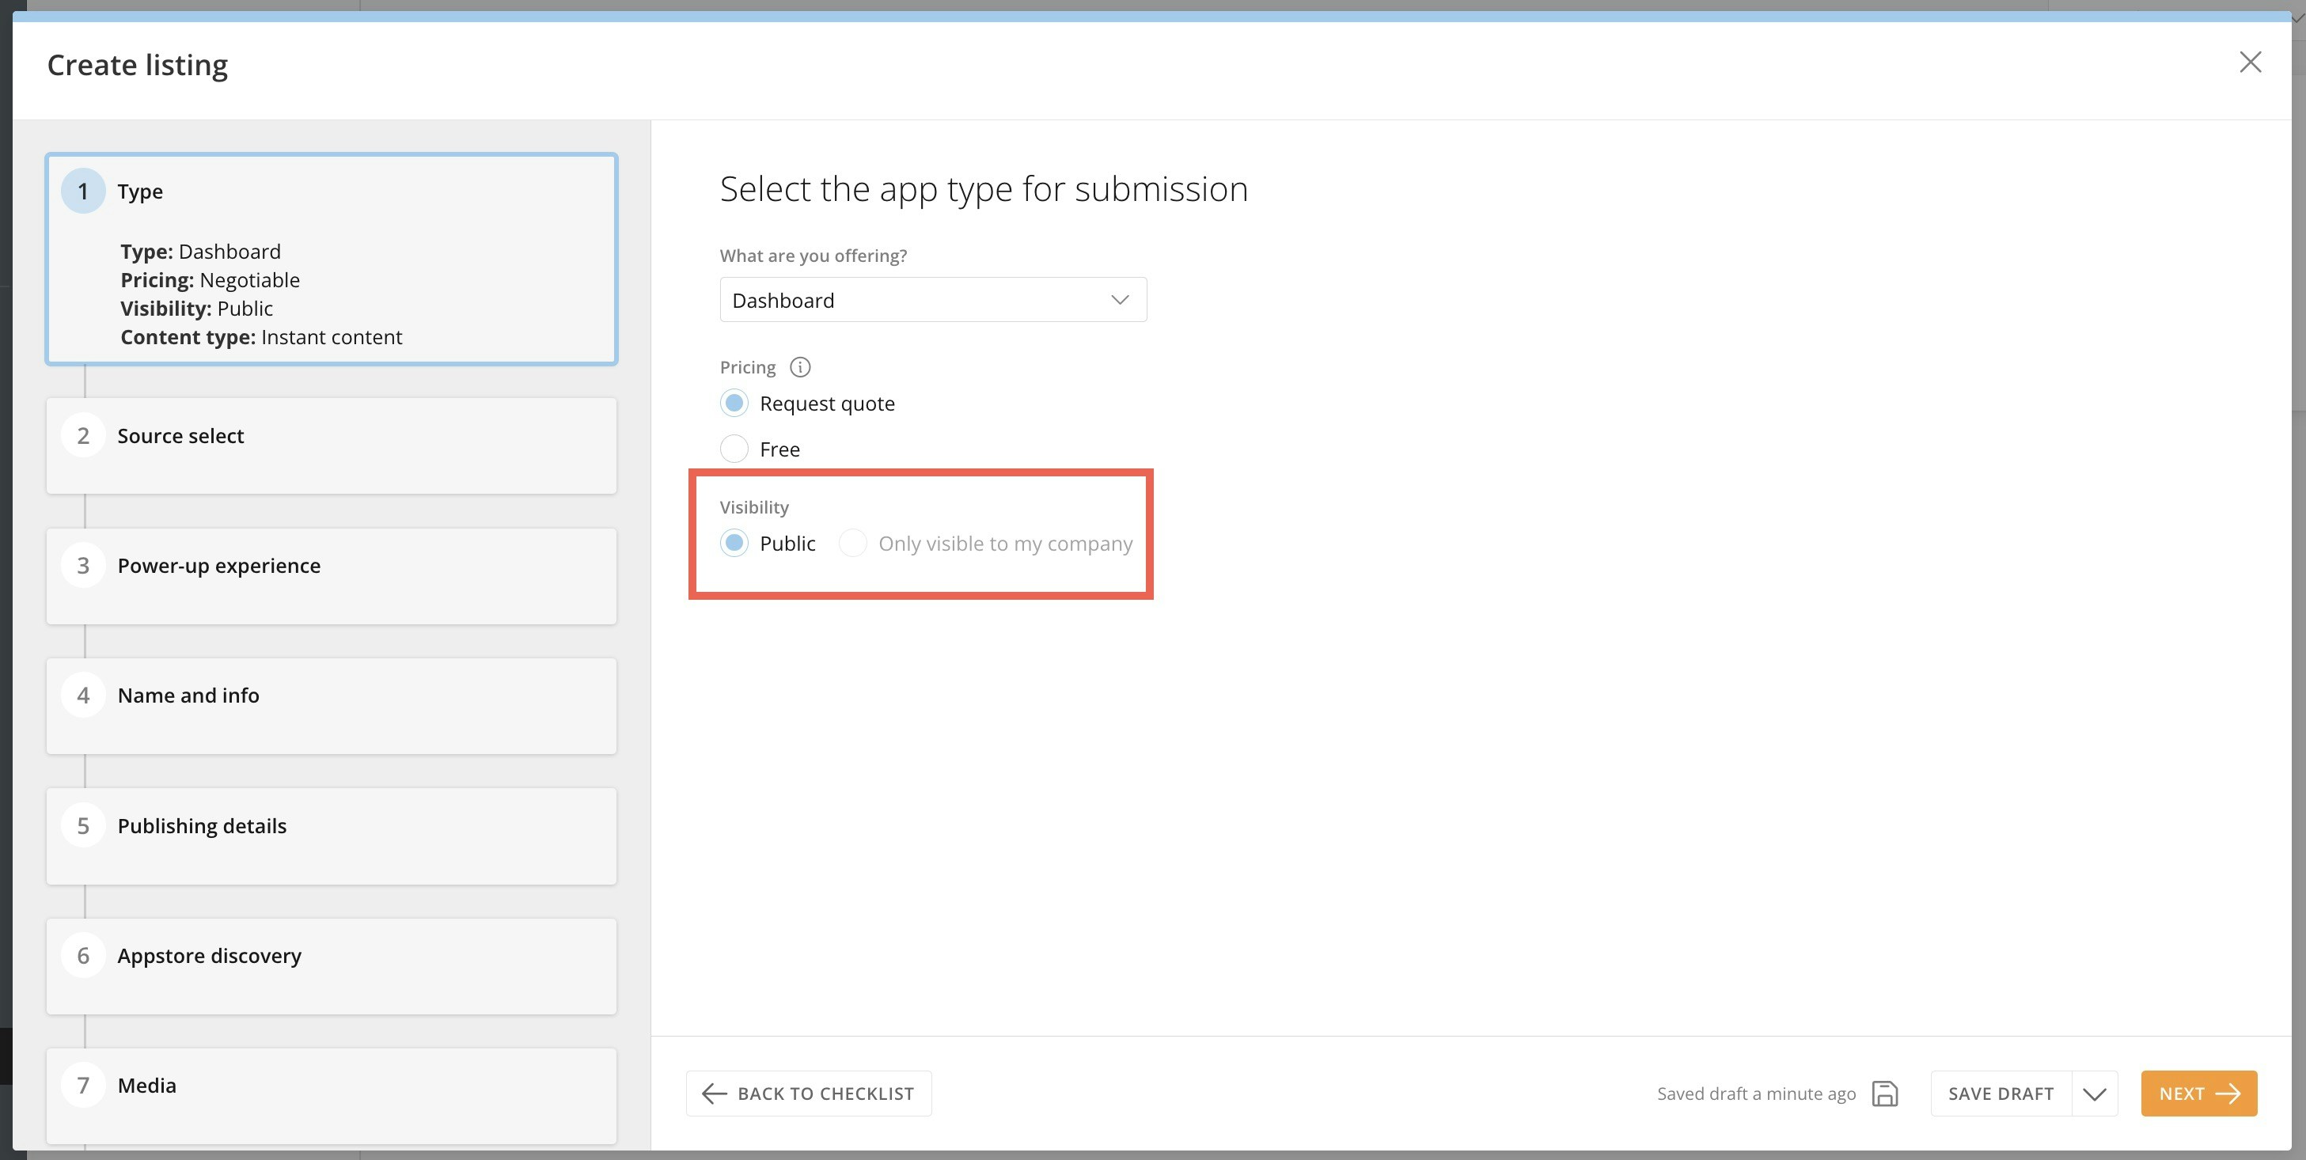Click the save draft floppy disk icon
The width and height of the screenshot is (2306, 1160).
[1884, 1094]
